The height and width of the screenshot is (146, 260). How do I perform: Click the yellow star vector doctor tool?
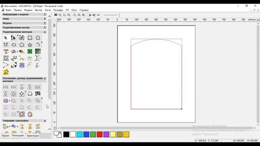point(6,72)
